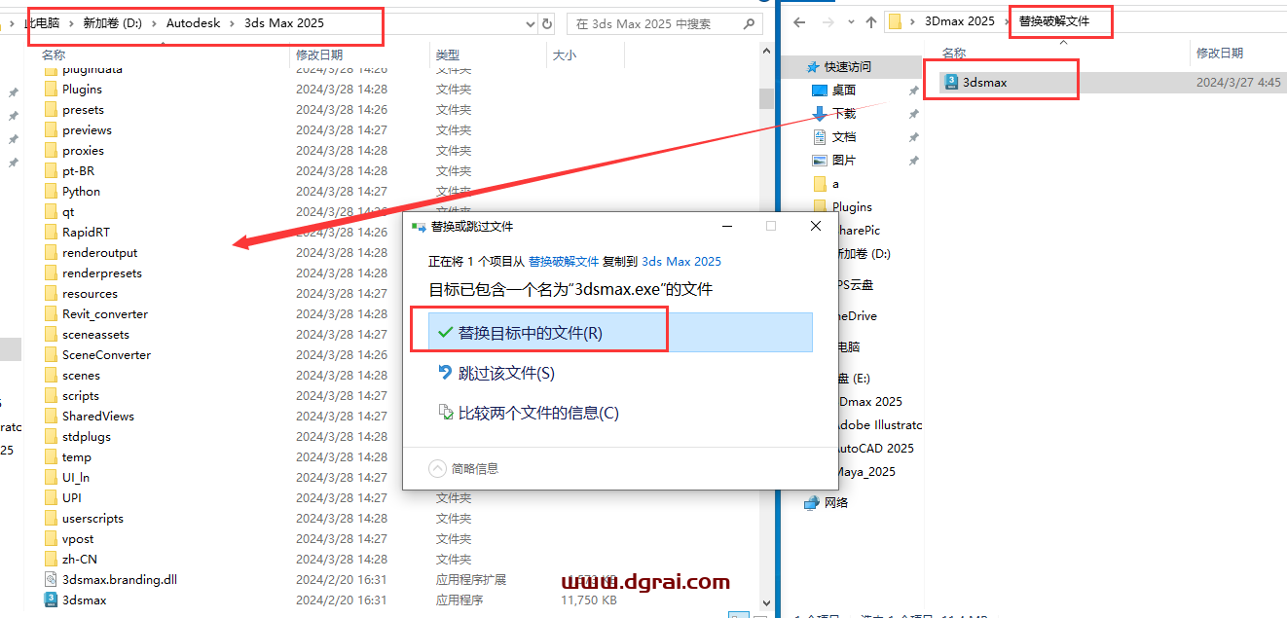Screen dimensions: 1287x618
Task: Click the left window scrollbar down arrow
Action: coord(766,603)
